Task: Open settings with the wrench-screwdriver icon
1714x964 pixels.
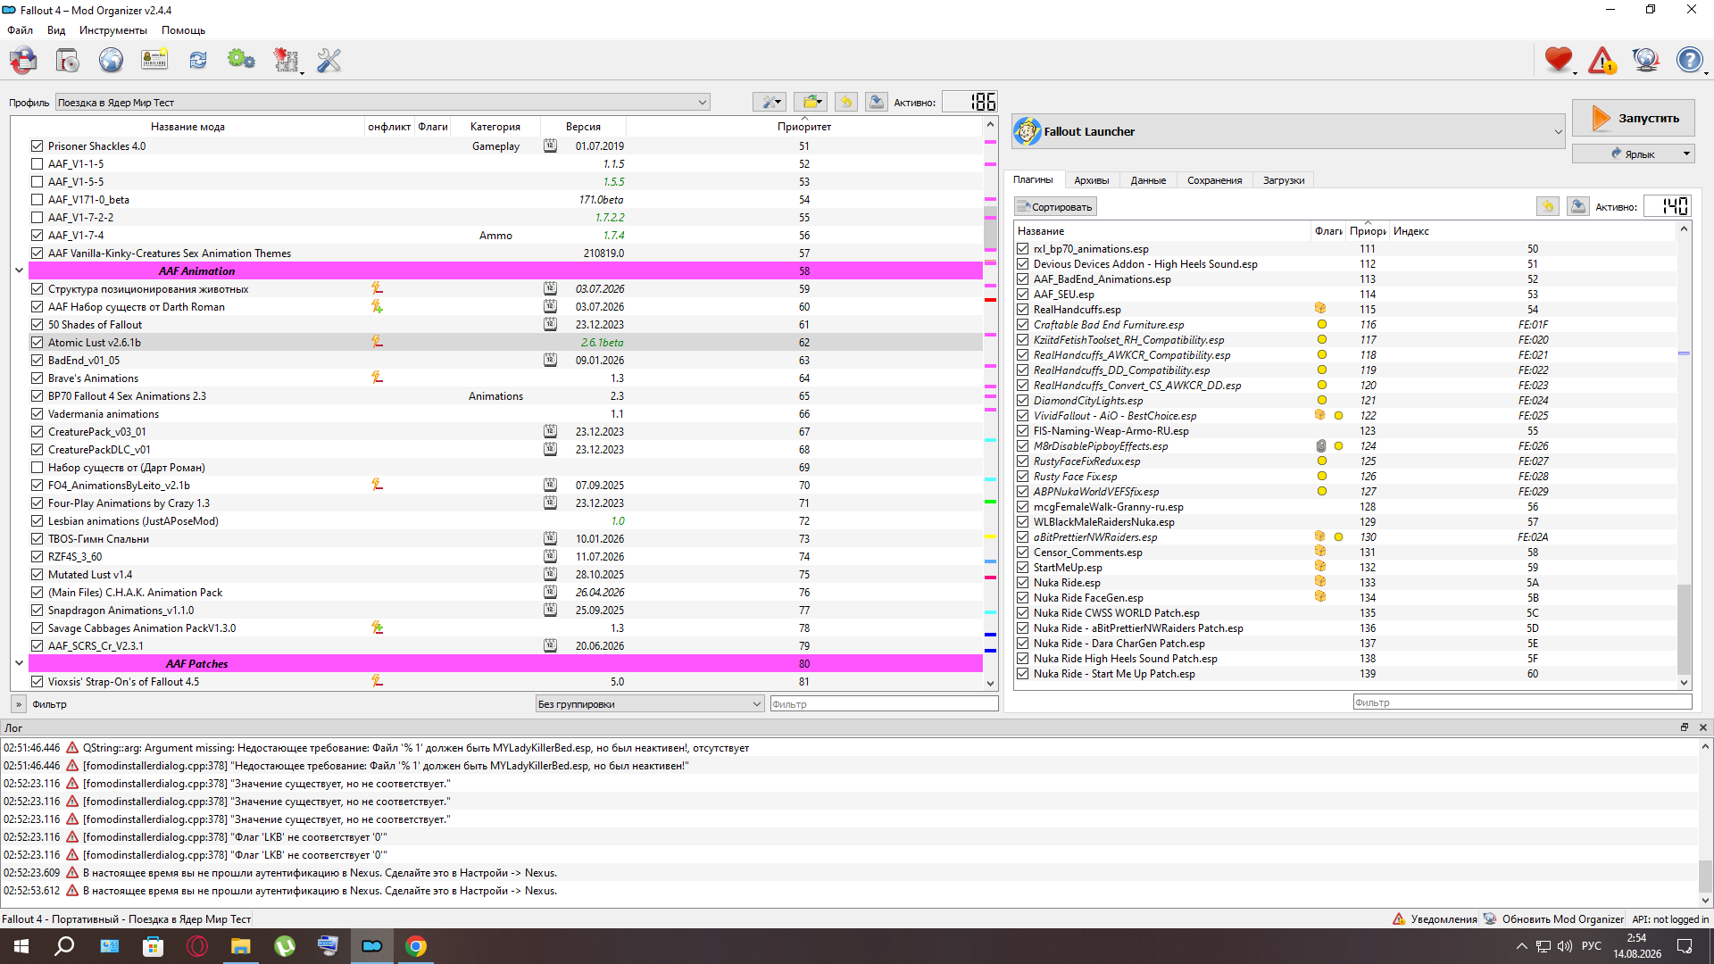Action: point(329,61)
